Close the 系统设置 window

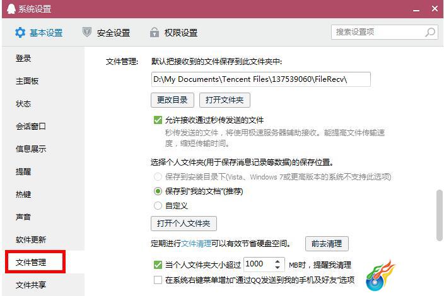click(435, 9)
